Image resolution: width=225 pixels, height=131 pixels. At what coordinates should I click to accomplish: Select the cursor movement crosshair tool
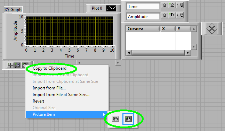click(x=10, y=65)
